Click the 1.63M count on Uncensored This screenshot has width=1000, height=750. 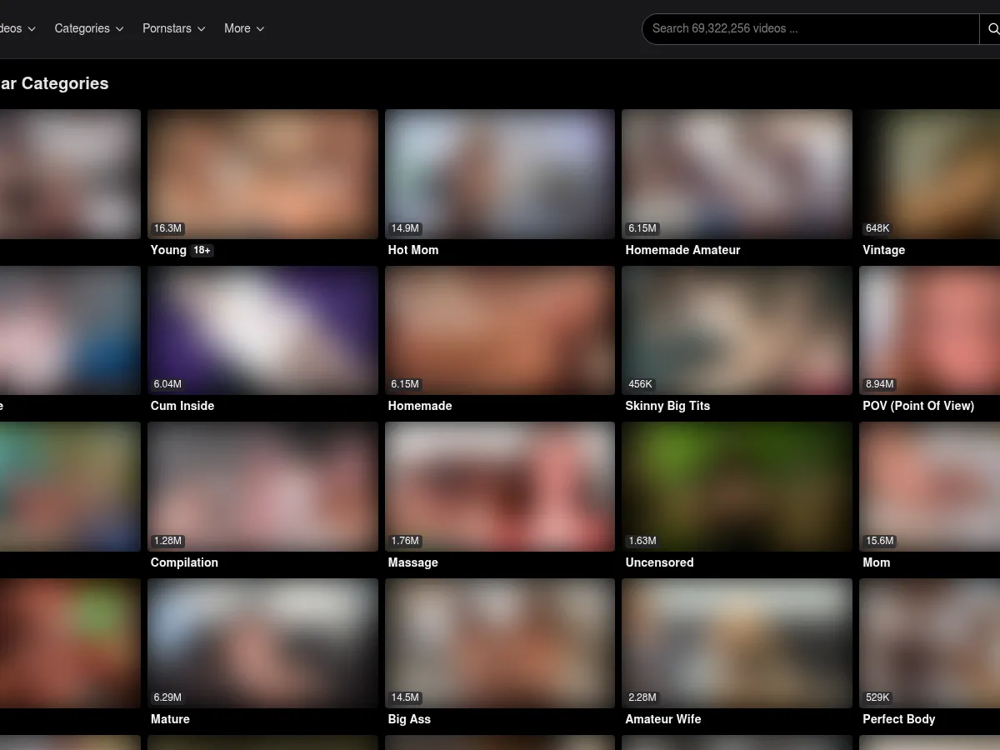coord(642,541)
